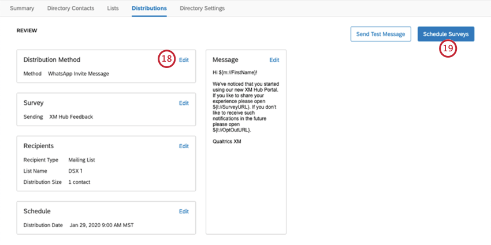Viewport: 491px width, 245px height.
Task: Click the Distribution Date label
Action: [x=43, y=225]
